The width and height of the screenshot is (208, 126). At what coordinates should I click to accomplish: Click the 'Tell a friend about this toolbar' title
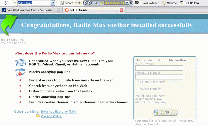pyautogui.click(x=162, y=60)
